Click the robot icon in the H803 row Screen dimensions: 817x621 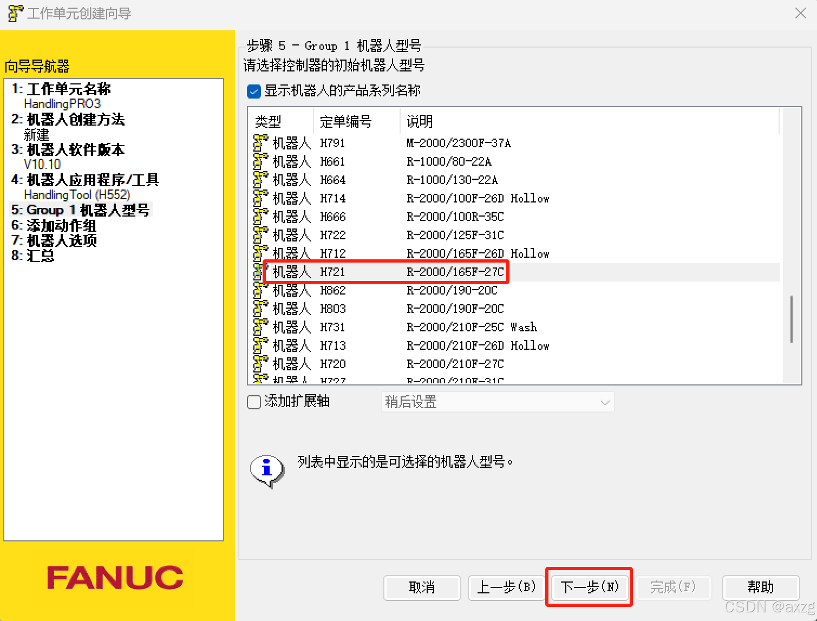pyautogui.click(x=260, y=309)
